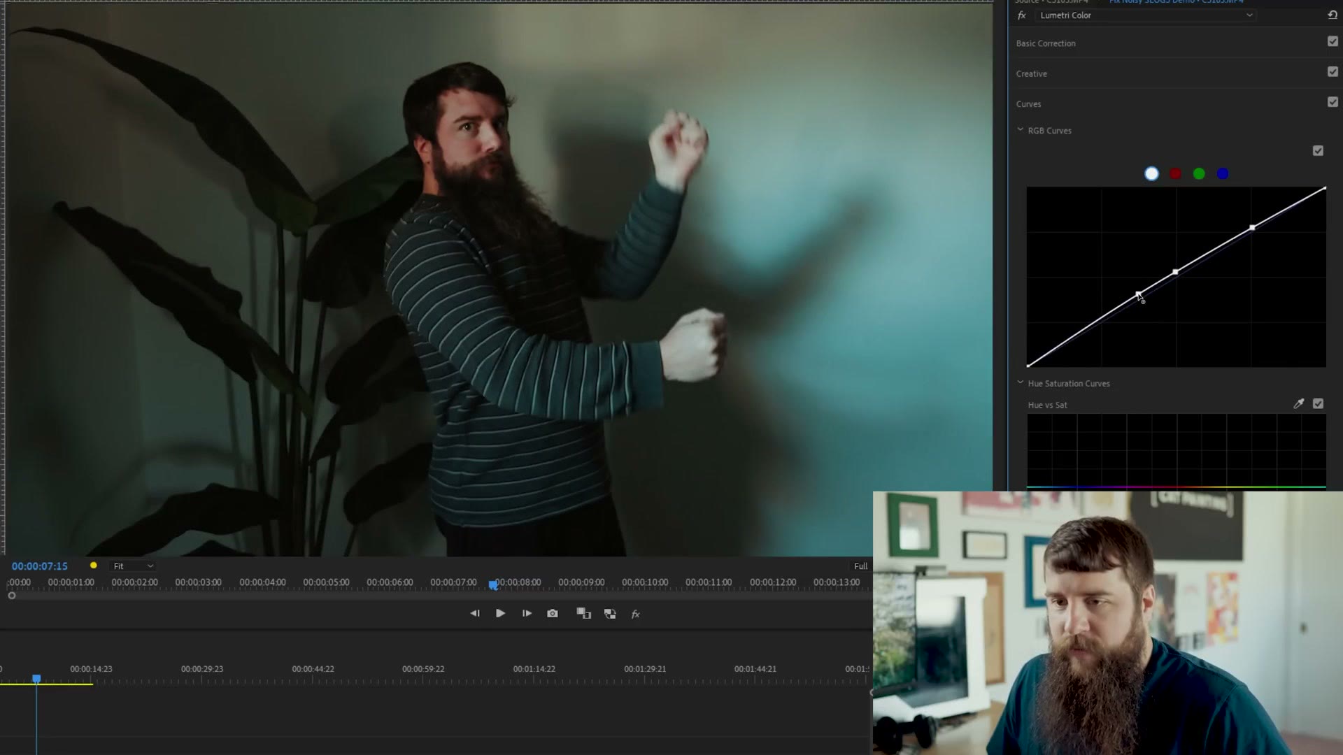Export a frame with the camera icon

(553, 614)
